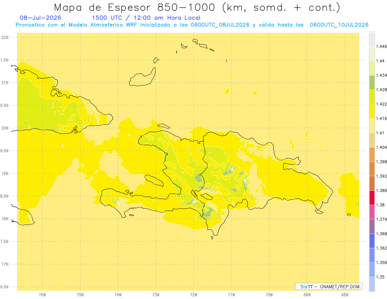The width and height of the screenshot is (387, 299).
Task: Select the red legend swatch between 1.38 and 1.386
Action: click(x=372, y=197)
